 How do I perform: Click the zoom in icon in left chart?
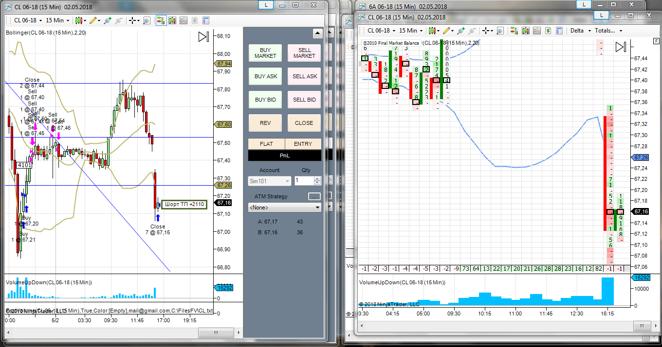pos(108,20)
